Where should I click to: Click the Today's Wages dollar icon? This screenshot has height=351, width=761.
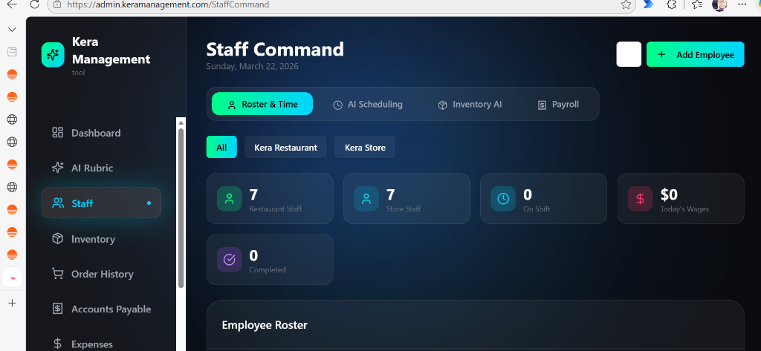pyautogui.click(x=640, y=199)
